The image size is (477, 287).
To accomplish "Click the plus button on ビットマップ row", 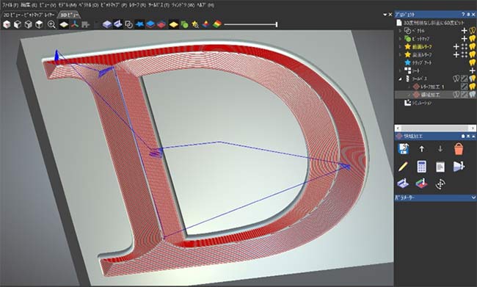I will click(x=464, y=39).
